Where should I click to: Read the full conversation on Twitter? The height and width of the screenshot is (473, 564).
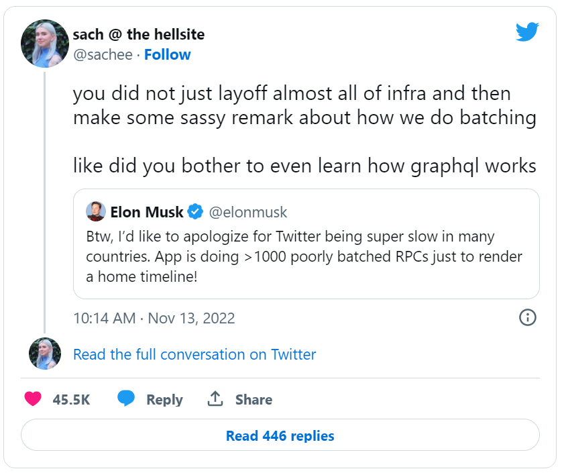pos(194,354)
